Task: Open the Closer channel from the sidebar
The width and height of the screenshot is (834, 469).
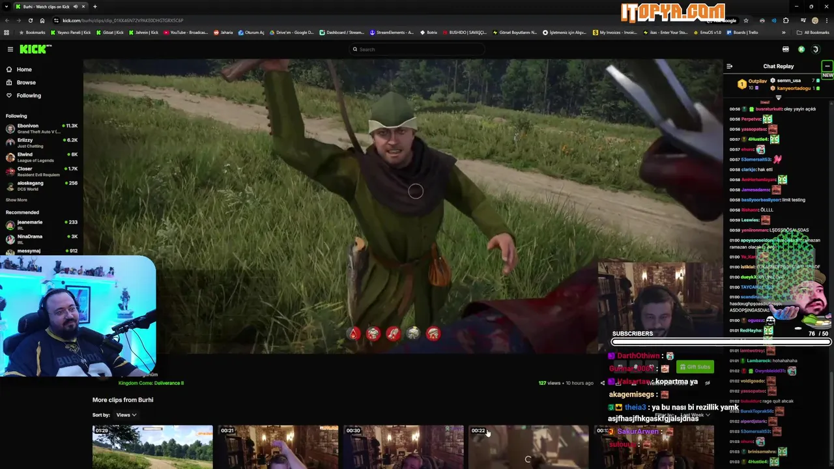Action: (x=42, y=171)
